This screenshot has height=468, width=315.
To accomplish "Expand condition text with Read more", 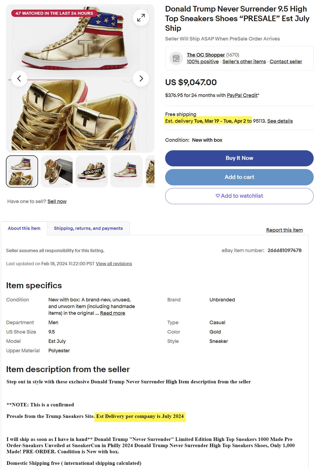I will [x=113, y=313].
